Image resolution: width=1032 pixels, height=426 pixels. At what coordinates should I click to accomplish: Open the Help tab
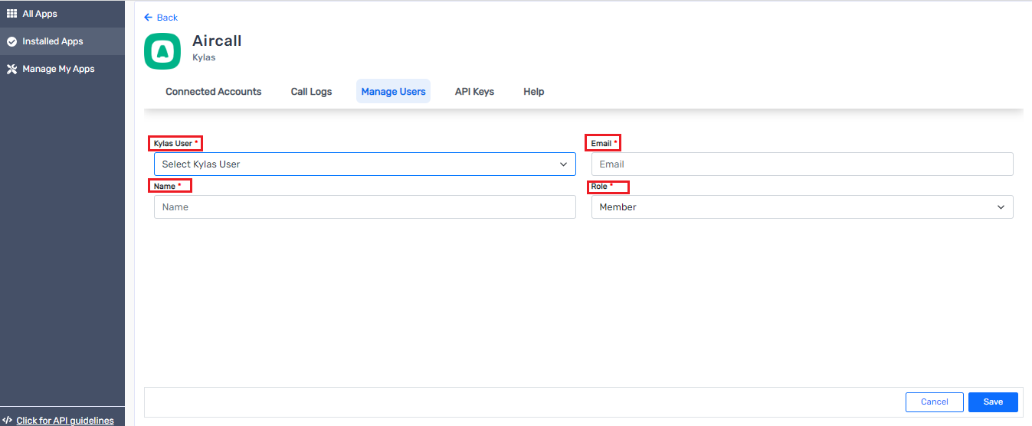coord(534,92)
